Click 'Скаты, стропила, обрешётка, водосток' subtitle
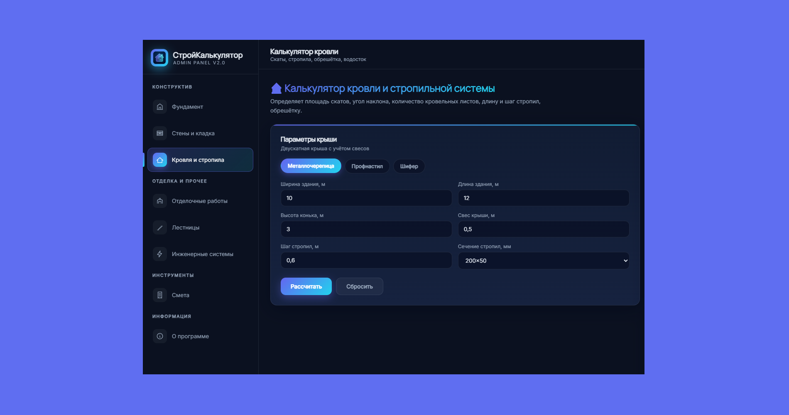Image resolution: width=789 pixels, height=415 pixels. [x=318, y=59]
